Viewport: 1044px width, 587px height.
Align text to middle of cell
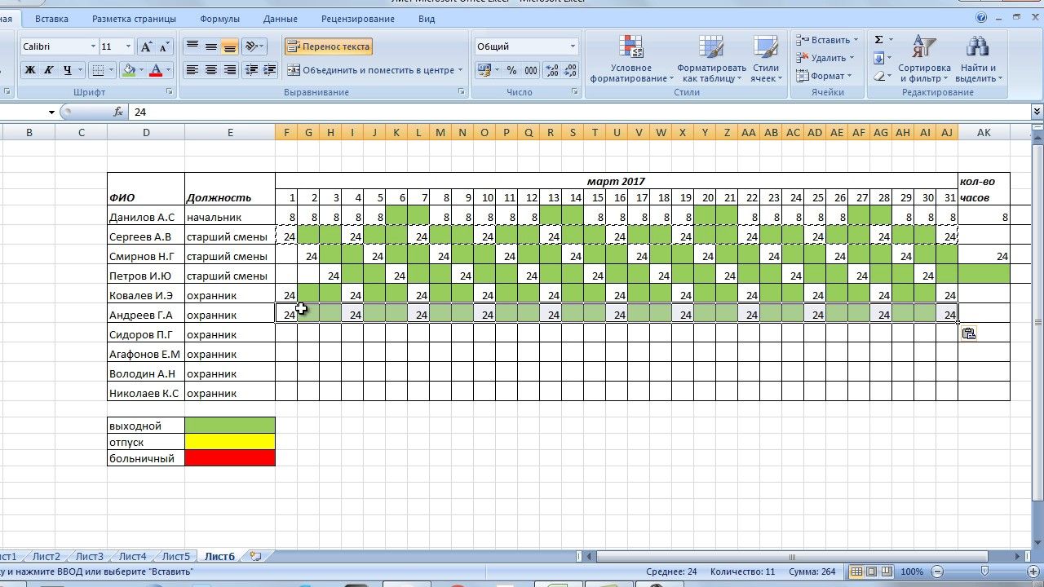211,46
